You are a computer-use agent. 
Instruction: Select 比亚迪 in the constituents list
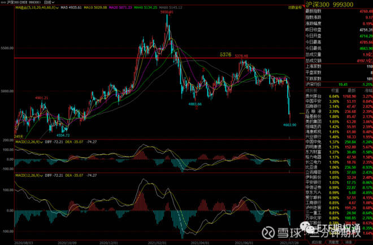tap(311, 167)
